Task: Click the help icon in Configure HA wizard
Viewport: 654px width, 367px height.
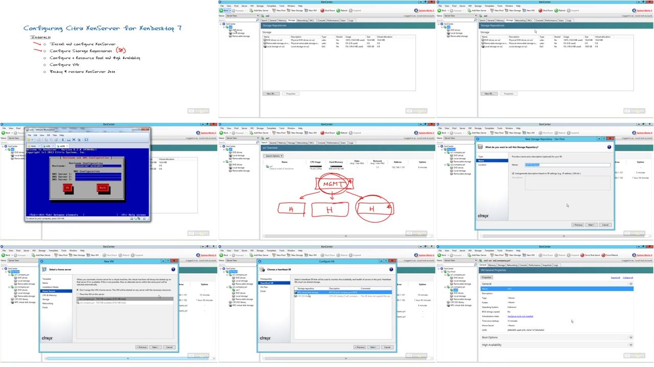Action: click(391, 269)
